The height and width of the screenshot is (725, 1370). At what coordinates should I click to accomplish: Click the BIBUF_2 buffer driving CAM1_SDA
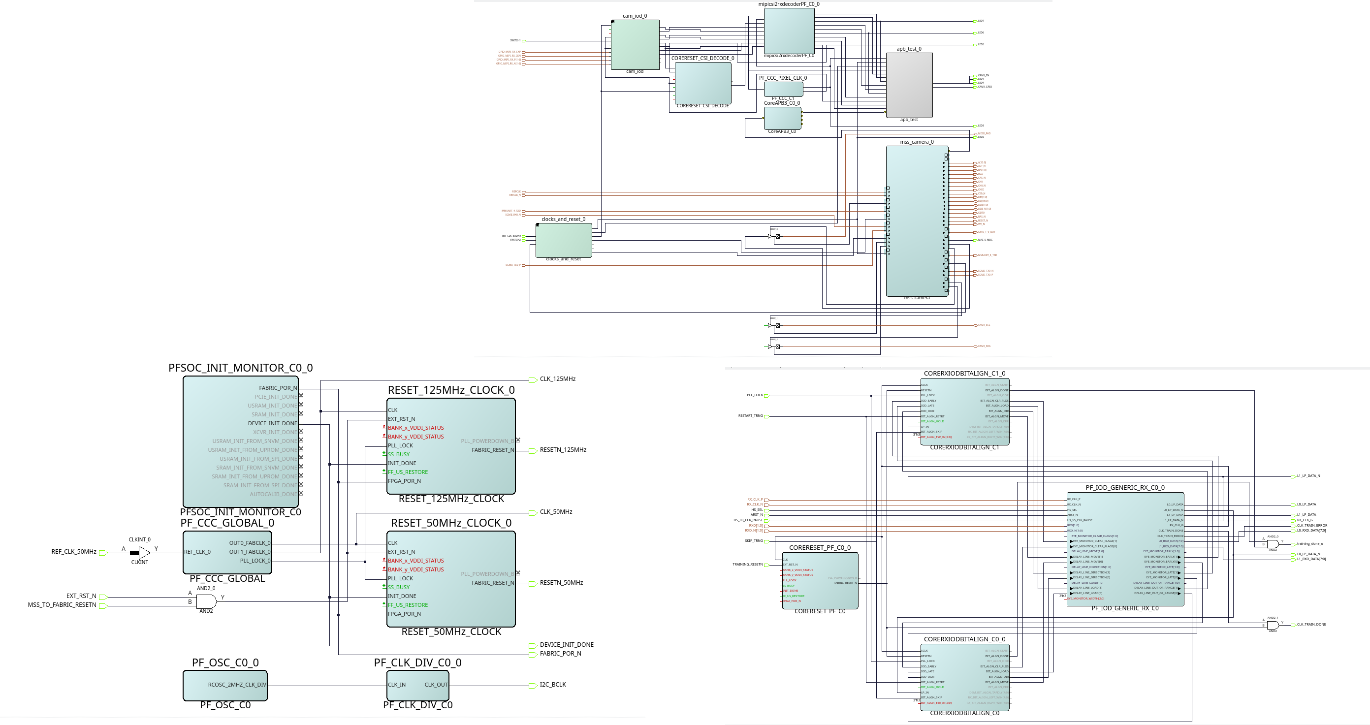770,347
